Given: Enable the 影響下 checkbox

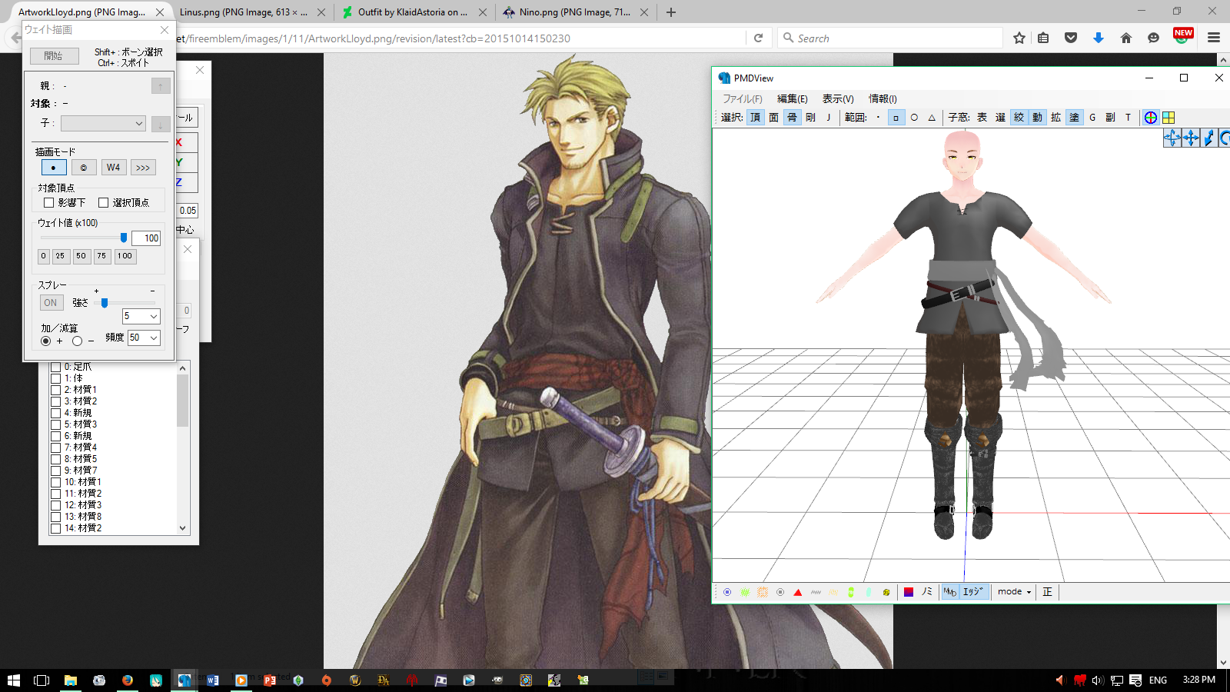Looking at the screenshot, I should pyautogui.click(x=49, y=203).
